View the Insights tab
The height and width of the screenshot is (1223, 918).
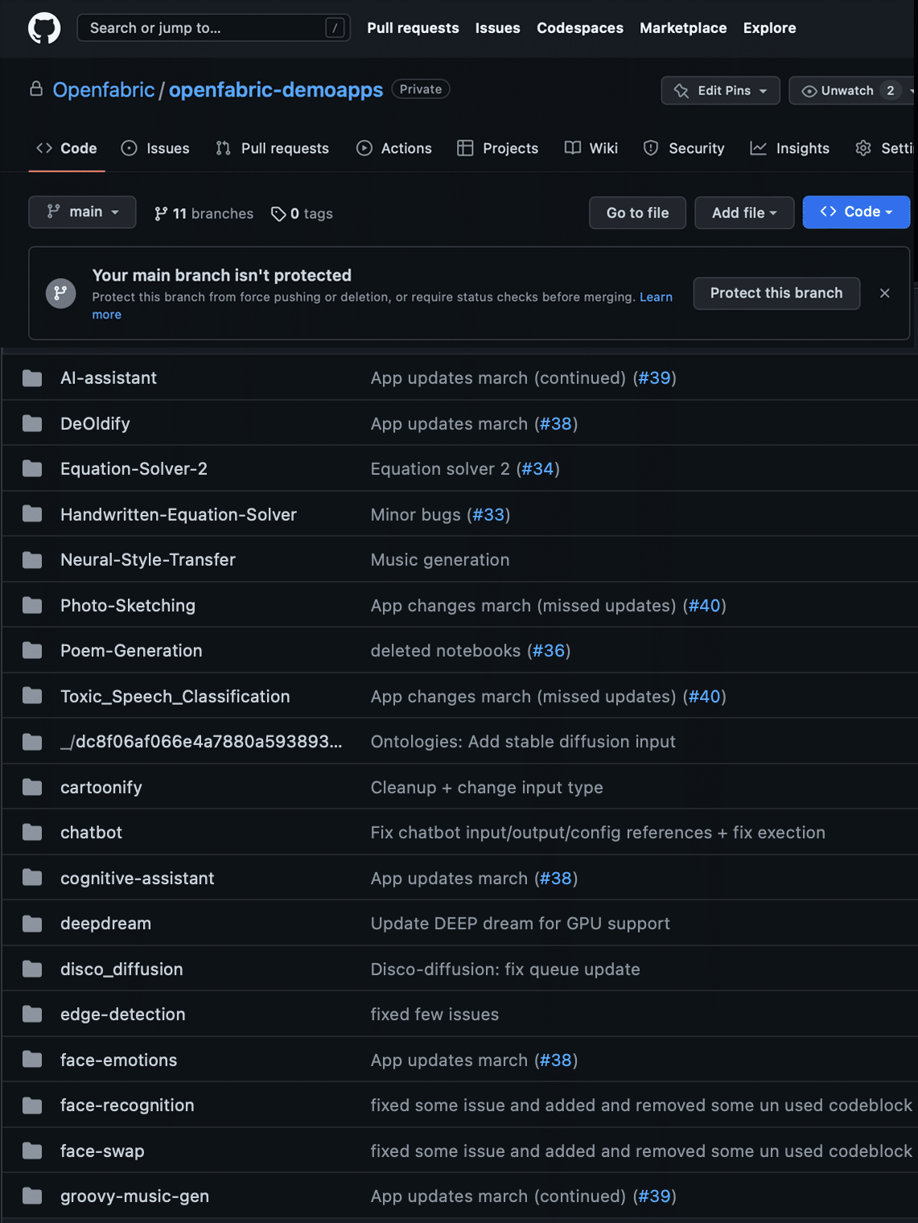(790, 149)
